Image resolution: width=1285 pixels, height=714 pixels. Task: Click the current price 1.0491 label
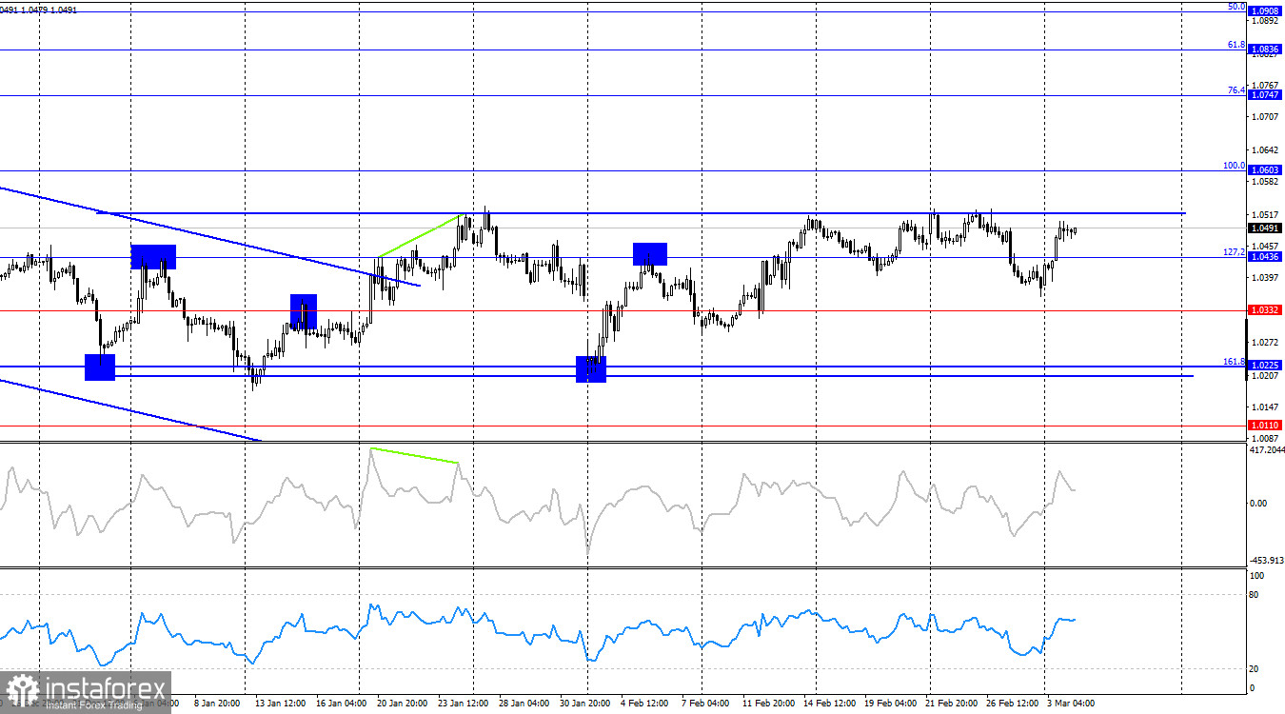pyautogui.click(x=1265, y=228)
